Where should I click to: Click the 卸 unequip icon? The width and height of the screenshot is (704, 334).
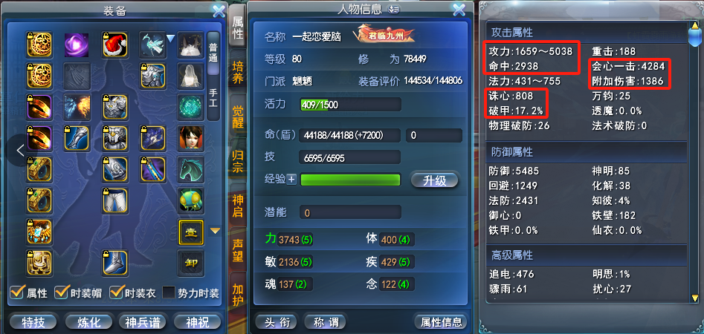point(191,263)
